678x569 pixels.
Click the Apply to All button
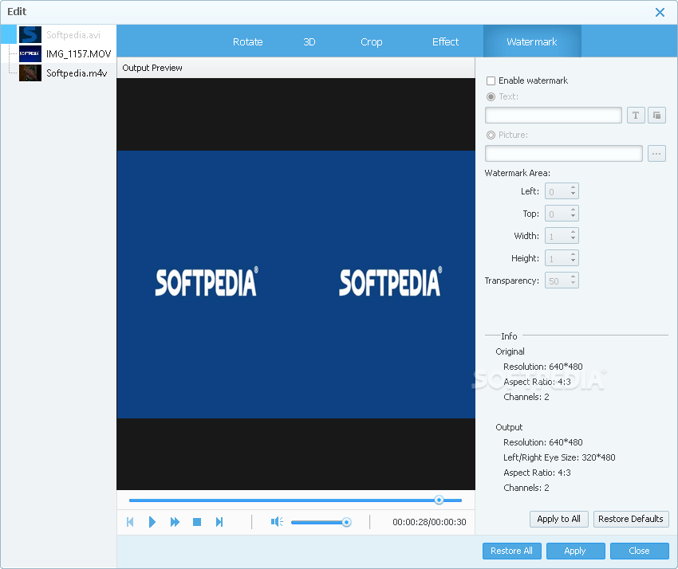(558, 519)
